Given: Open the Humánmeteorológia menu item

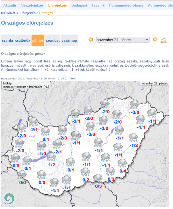Looking at the screenshot, I should 126,5.
